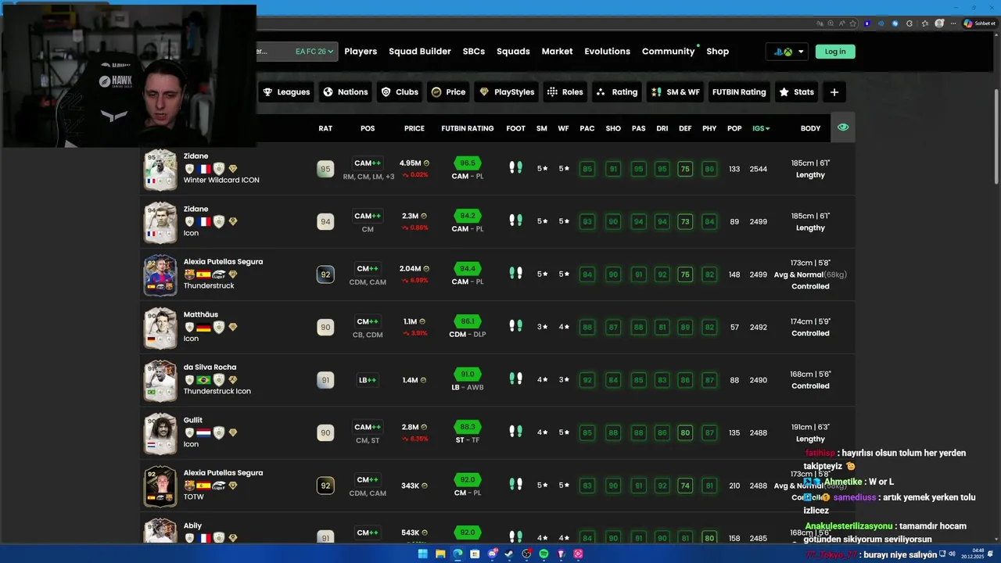Open the browser settings three-dot menu
The width and height of the screenshot is (1001, 563).
tap(953, 23)
